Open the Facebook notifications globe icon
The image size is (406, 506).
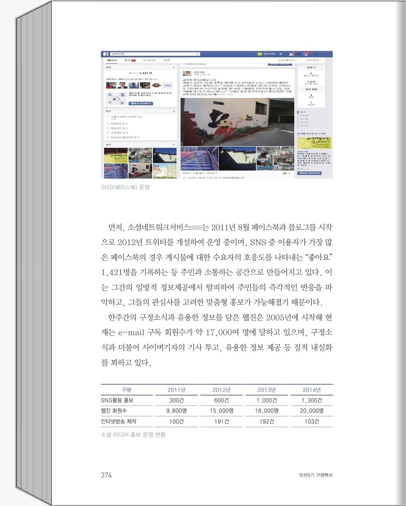(306, 54)
